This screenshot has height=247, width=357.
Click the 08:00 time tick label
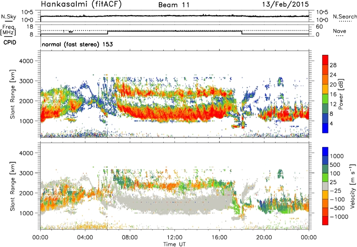click(x=130, y=238)
